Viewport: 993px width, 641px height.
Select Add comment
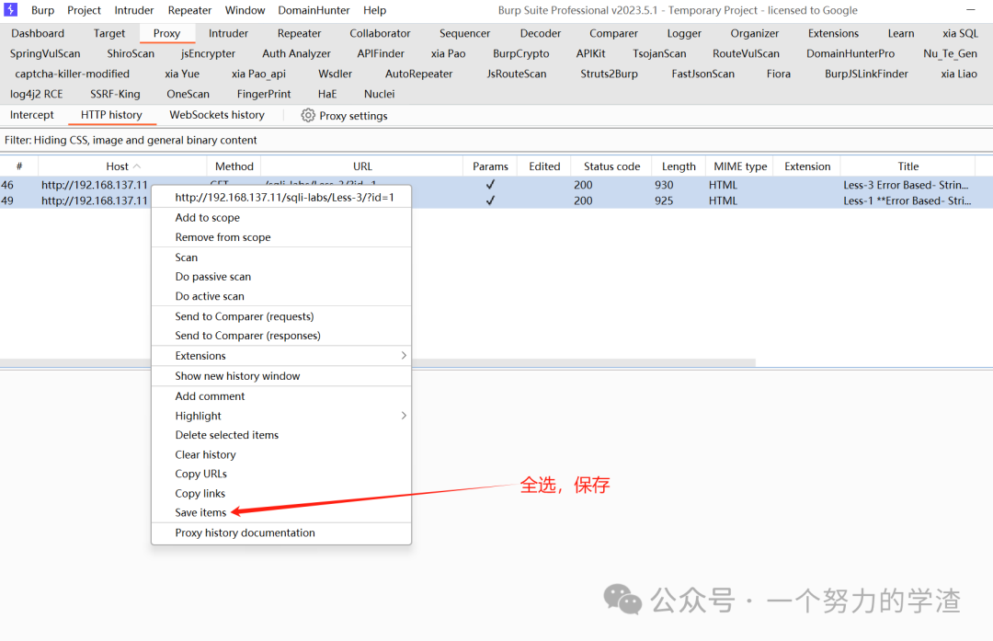(x=281, y=395)
